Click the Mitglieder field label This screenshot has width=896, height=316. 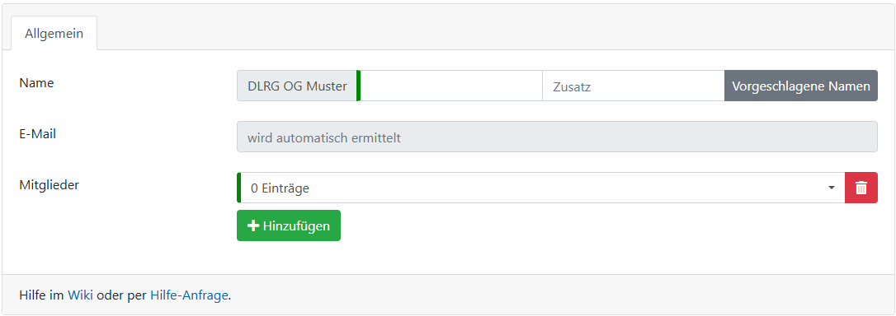[x=50, y=185]
